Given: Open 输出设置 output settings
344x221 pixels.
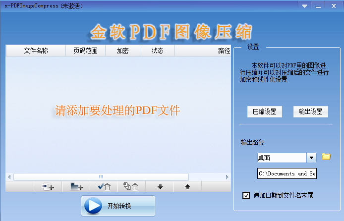Looking at the screenshot, I should point(311,112).
